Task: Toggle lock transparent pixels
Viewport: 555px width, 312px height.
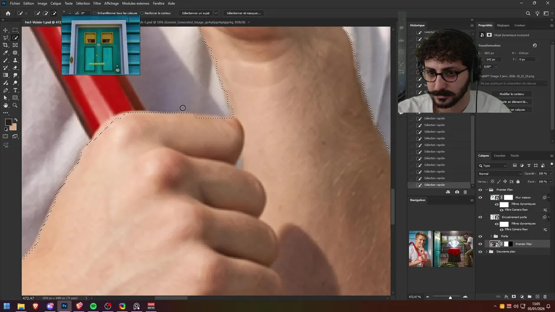Action: [493, 182]
